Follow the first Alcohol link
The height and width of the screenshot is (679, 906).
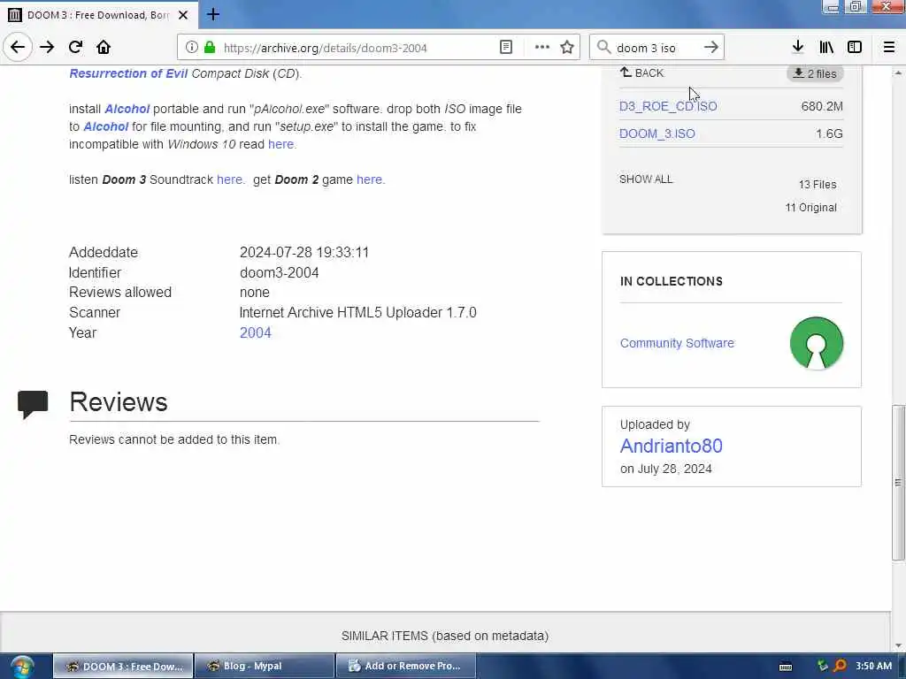click(127, 109)
